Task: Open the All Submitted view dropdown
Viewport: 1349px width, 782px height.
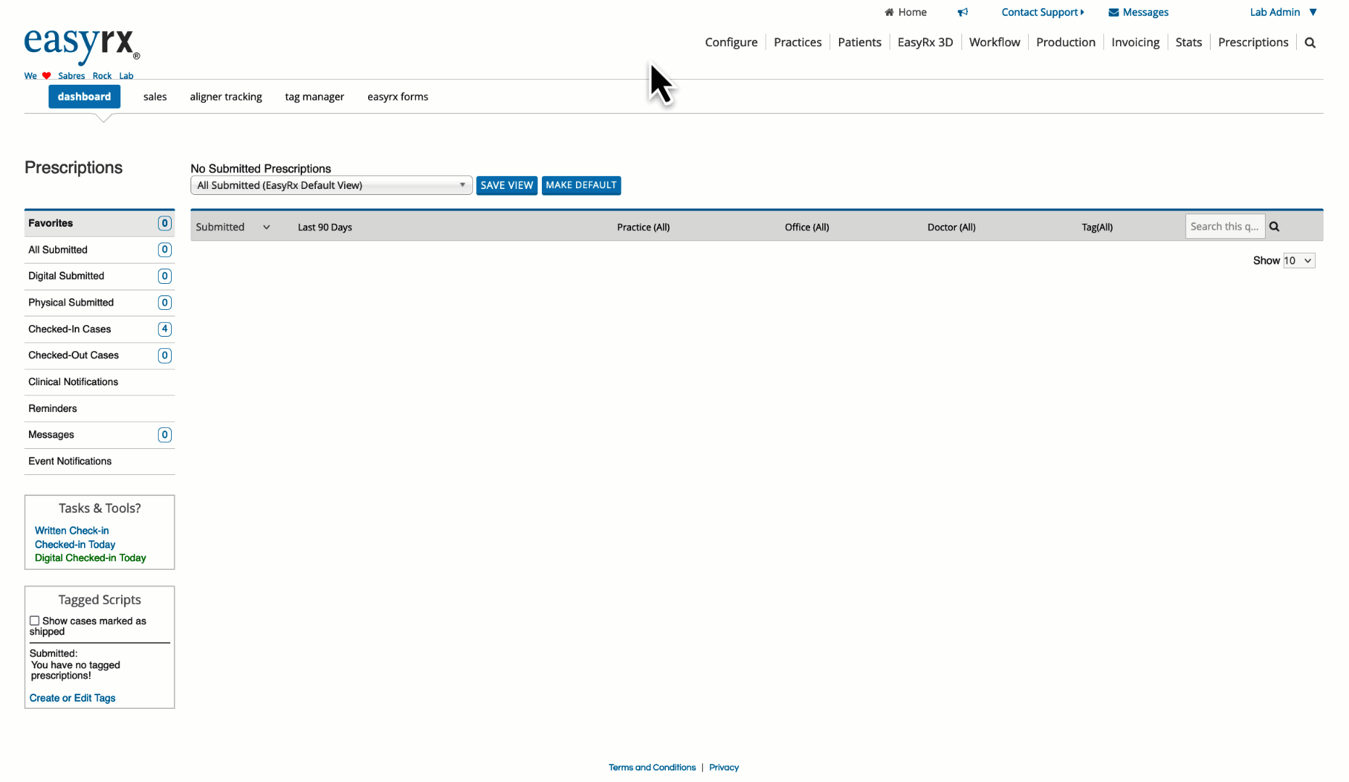Action: [331, 185]
